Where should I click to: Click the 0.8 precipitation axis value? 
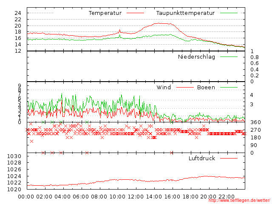pyautogui.click(x=255, y=57)
